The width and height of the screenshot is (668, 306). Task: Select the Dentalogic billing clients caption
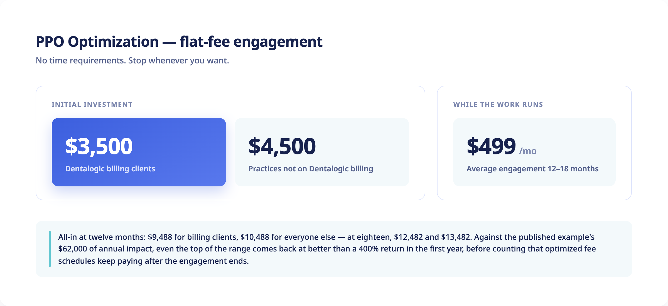[x=110, y=169]
